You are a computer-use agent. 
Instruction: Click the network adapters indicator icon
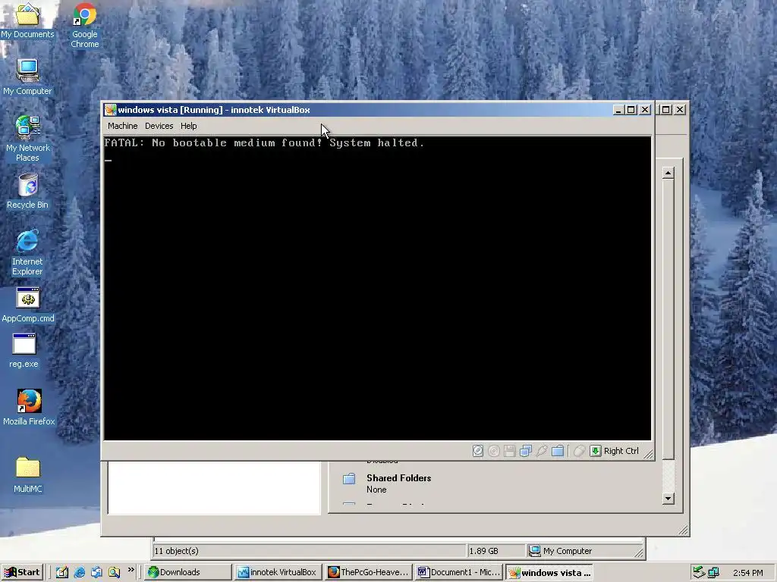click(525, 451)
